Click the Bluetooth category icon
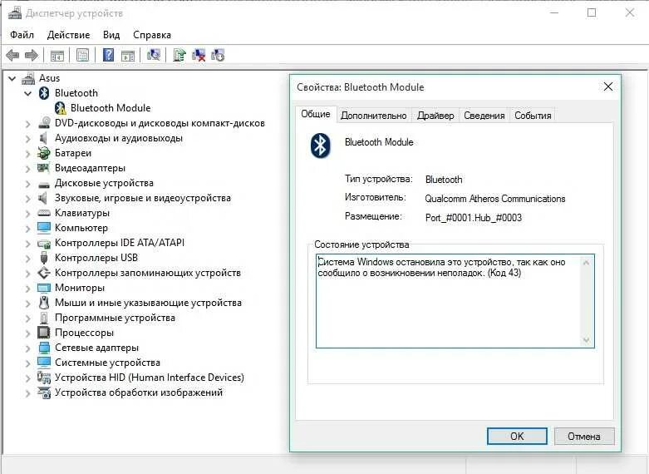This screenshot has width=649, height=474. coord(44,93)
